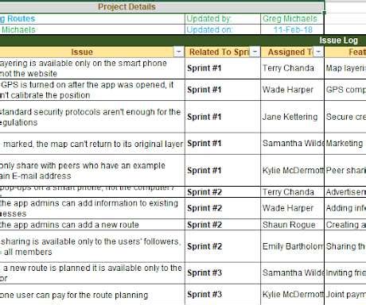Viewport: 366px width, 305px height.
Task: Select the 'Updated on:' label cell
Action: pyautogui.click(x=223, y=29)
